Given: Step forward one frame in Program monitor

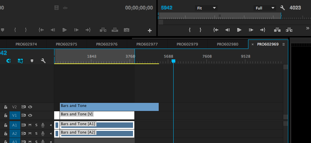Looking at the screenshot, I should coord(251,30).
